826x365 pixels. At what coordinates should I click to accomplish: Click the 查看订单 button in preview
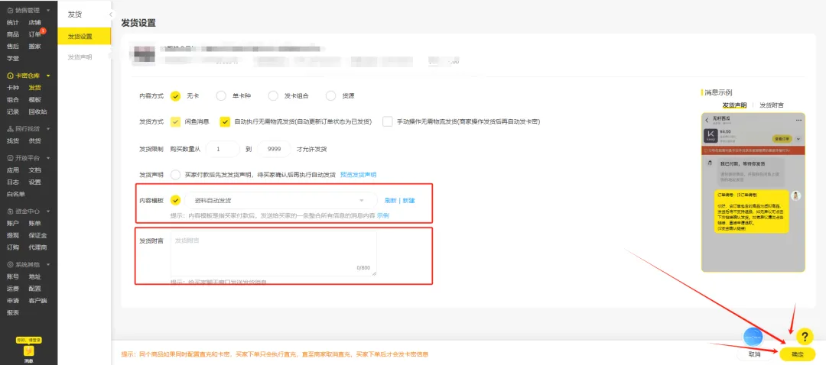click(783, 139)
